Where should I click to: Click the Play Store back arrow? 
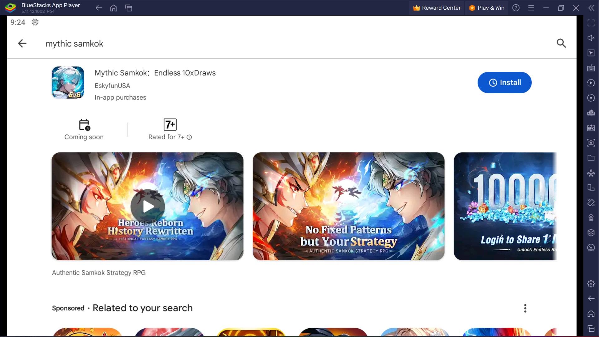[22, 43]
